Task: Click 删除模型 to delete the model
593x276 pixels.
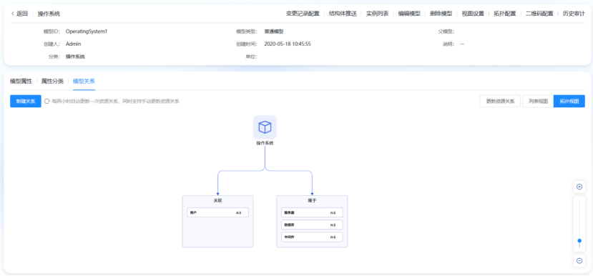Action: 441,14
